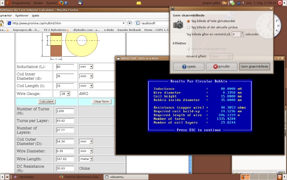Click the Coil Length input field
Screen dimensions: 287x180
pyautogui.click(x=65, y=86)
